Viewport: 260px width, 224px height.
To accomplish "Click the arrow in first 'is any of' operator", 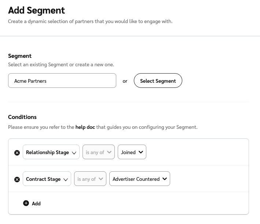I will click(110, 152).
